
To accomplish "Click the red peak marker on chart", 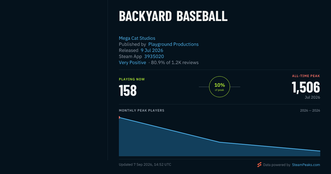I will pyautogui.click(x=119, y=117).
